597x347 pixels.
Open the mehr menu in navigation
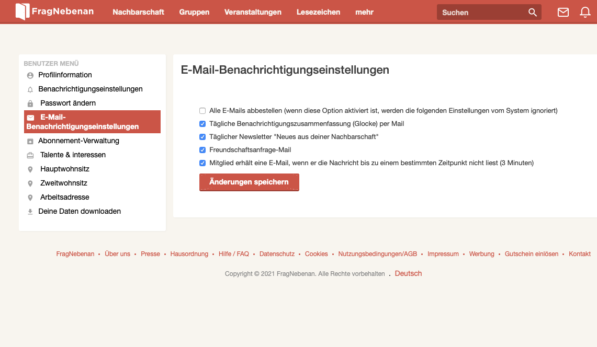click(x=364, y=12)
